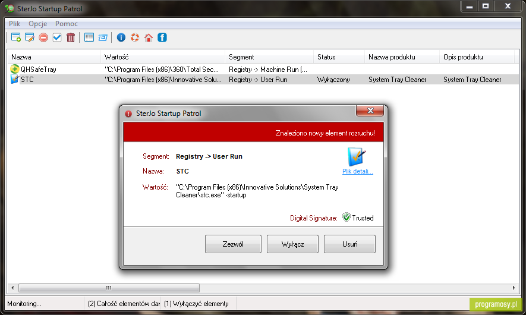
Task: Click the Registry -> User Run cell in list
Action: pyautogui.click(x=258, y=80)
